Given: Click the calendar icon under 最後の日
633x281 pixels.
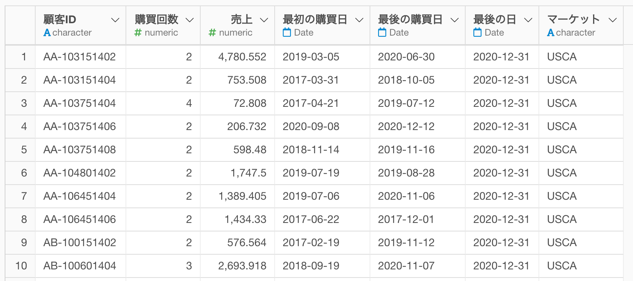Looking at the screenshot, I should pyautogui.click(x=477, y=33).
